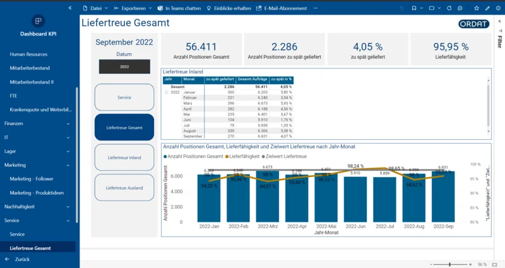Open more options ellipsis in toolbar
The image size is (505, 268).
click(316, 8)
